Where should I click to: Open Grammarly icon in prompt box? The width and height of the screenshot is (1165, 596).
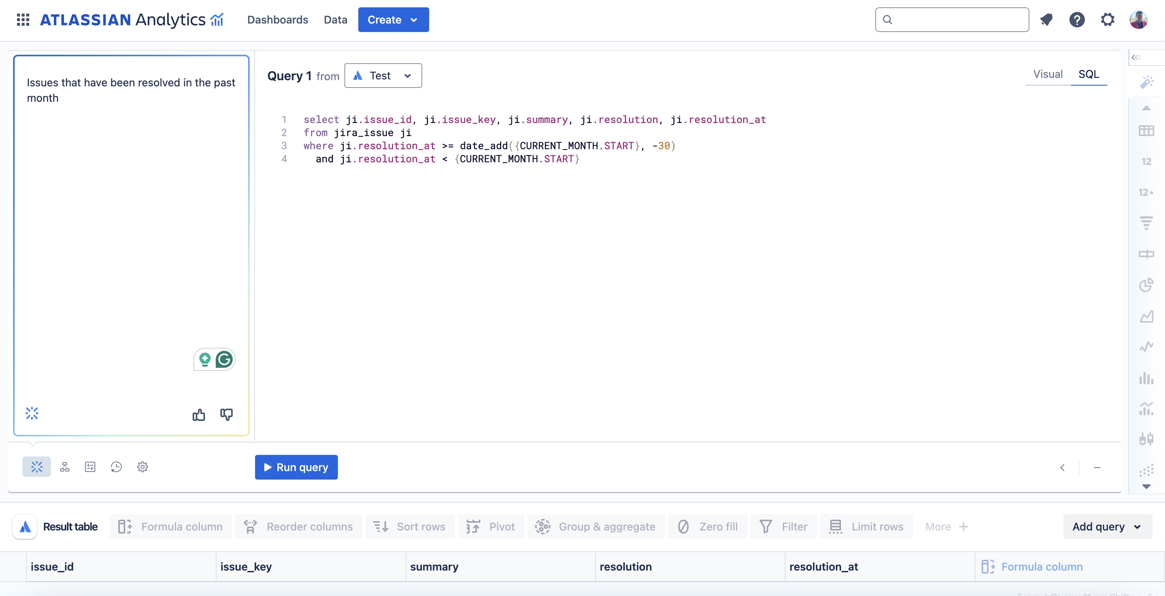224,360
